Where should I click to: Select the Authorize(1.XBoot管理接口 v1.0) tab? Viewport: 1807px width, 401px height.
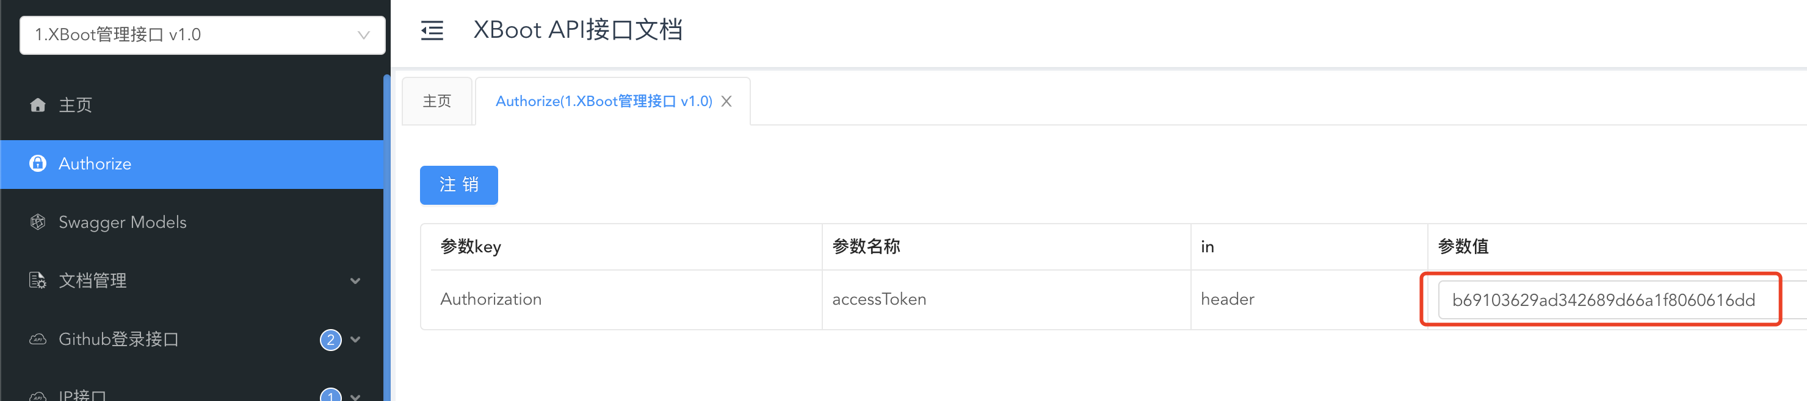coord(604,102)
